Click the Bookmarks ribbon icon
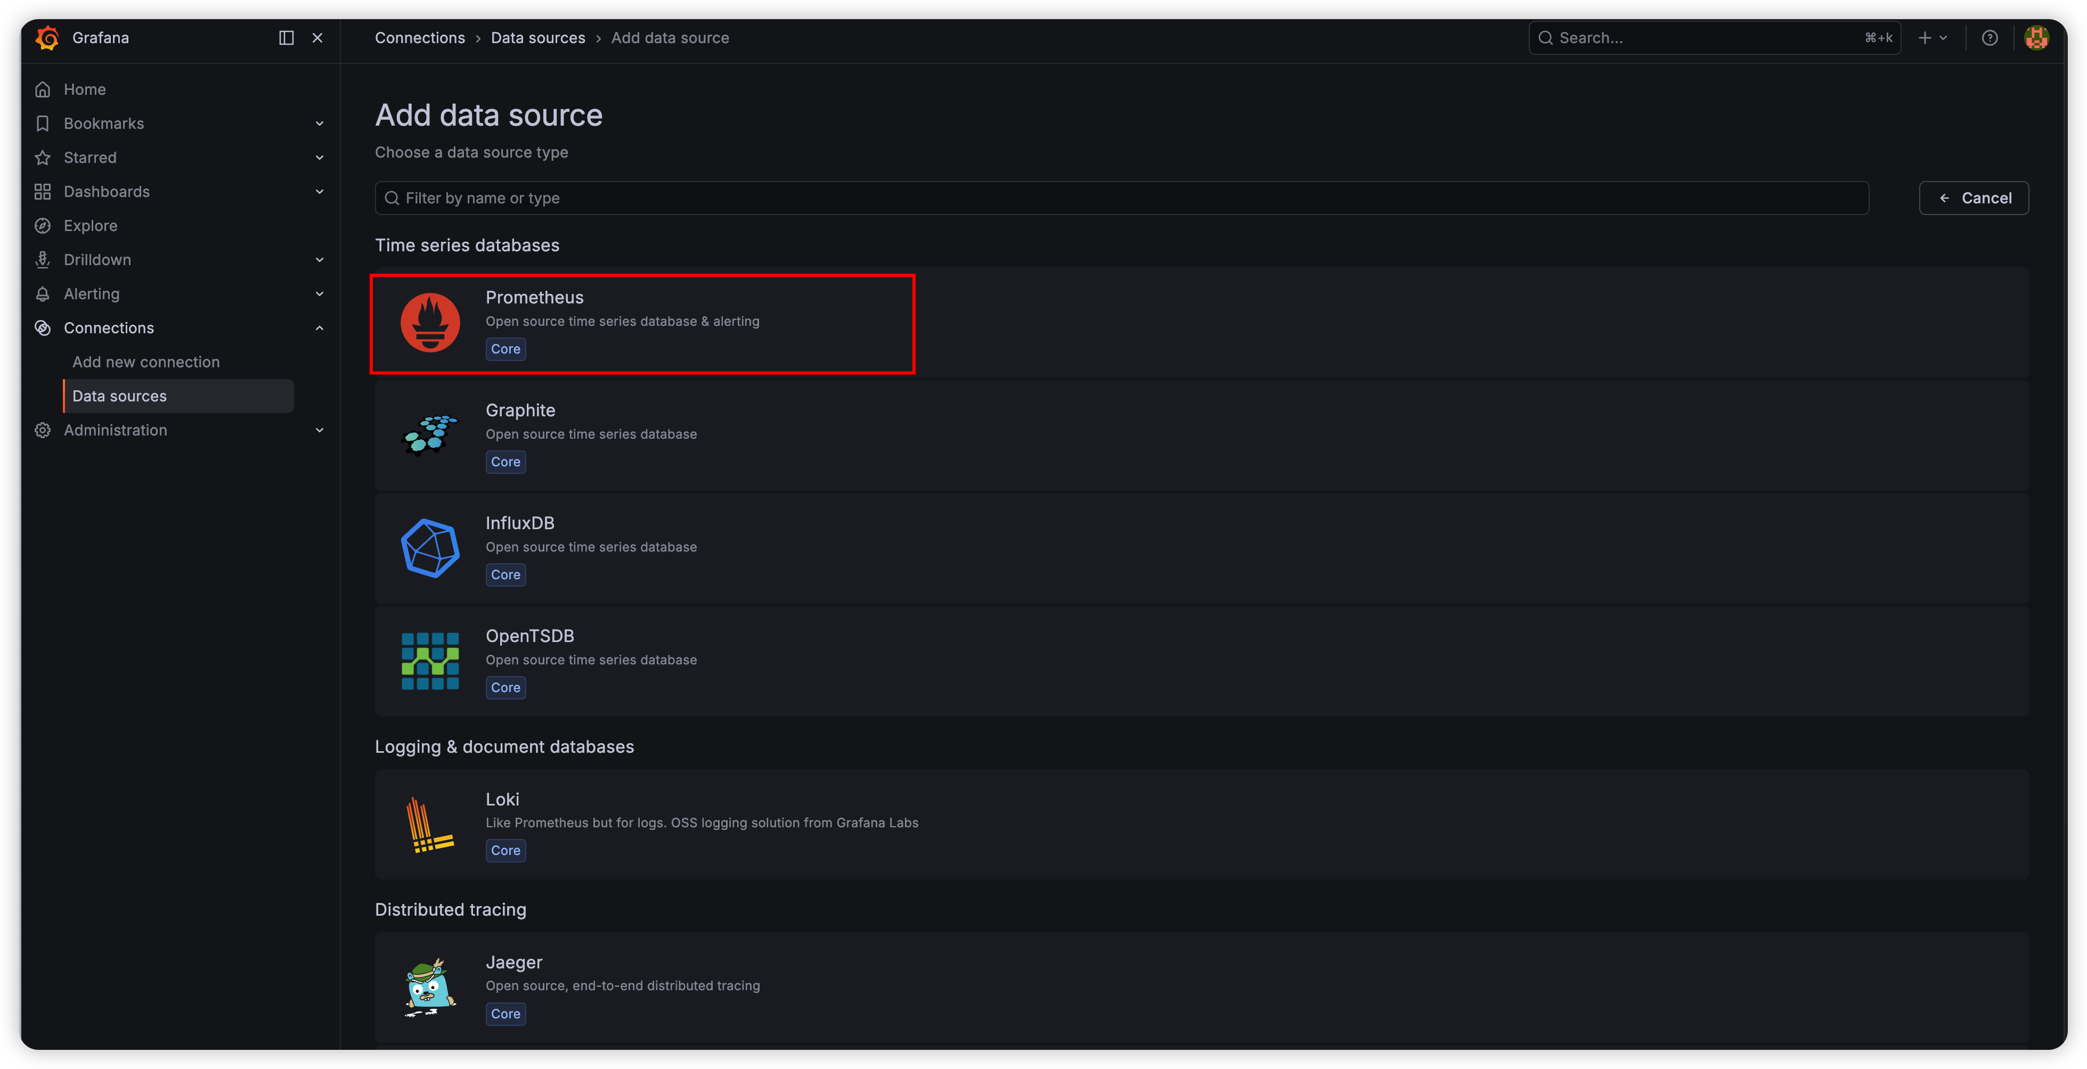2087x1069 pixels. (x=43, y=123)
